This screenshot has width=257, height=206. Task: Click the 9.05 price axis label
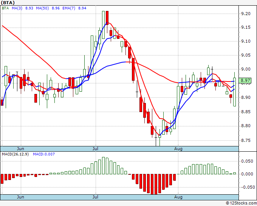click(246, 55)
